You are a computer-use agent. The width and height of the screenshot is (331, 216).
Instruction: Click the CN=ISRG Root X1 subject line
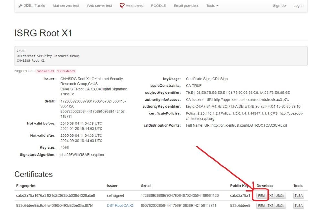coord(31,60)
